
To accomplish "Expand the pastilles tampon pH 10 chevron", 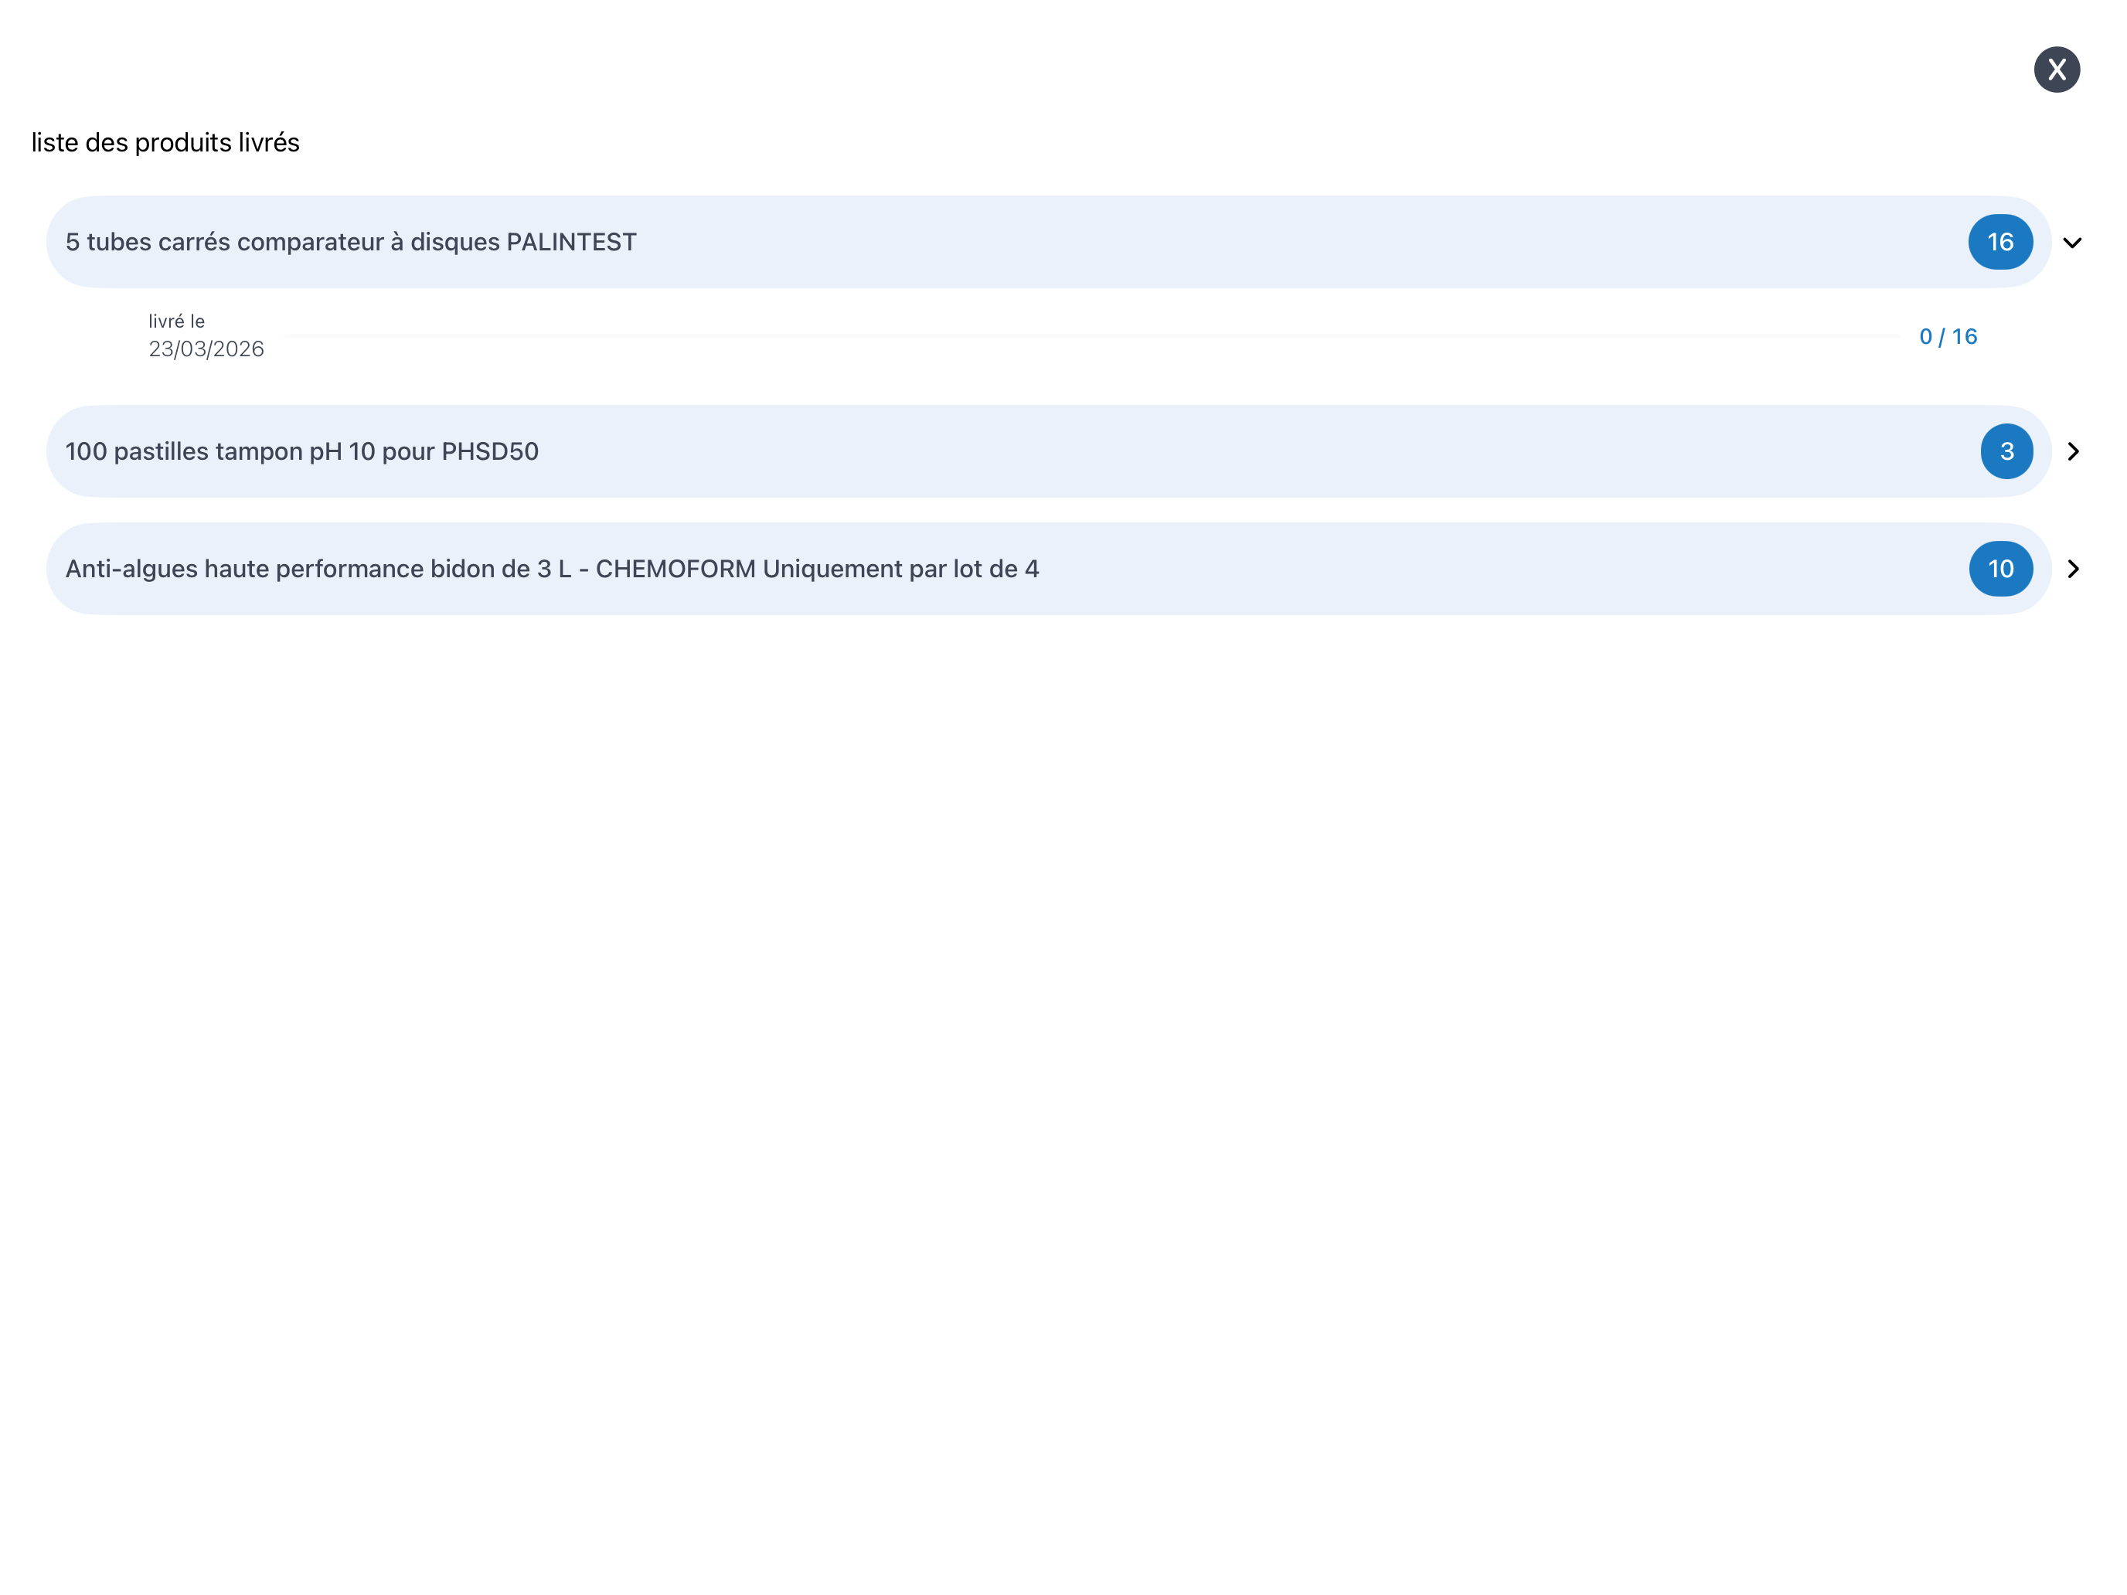I will click(x=2073, y=452).
